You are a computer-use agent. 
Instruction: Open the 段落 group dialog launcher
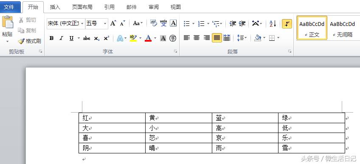290,52
